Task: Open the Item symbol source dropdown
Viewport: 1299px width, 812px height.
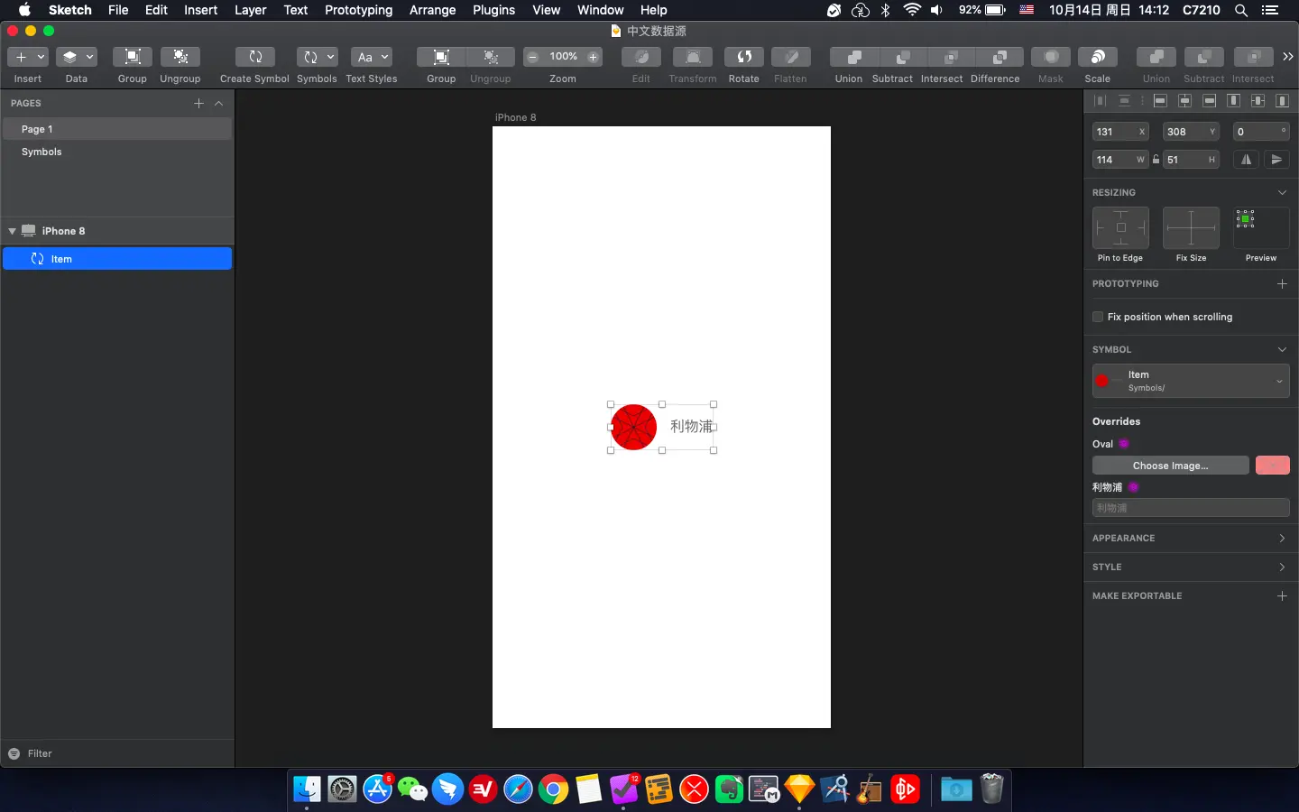Action: pyautogui.click(x=1191, y=381)
